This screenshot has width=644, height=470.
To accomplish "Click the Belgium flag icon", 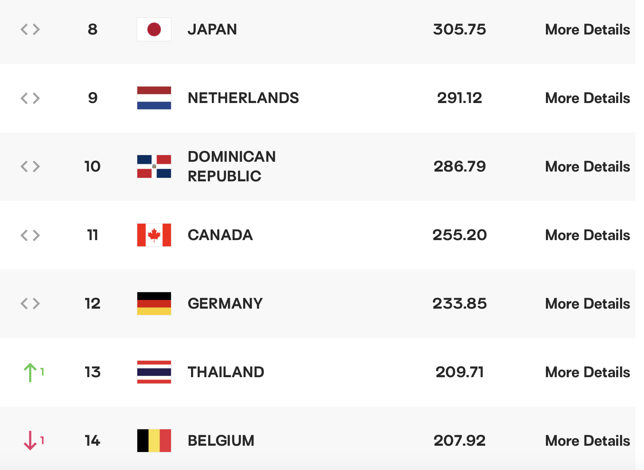I will tap(154, 441).
